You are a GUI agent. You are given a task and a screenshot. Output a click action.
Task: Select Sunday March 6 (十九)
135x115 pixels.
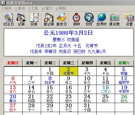pyautogui.click(x=13, y=80)
